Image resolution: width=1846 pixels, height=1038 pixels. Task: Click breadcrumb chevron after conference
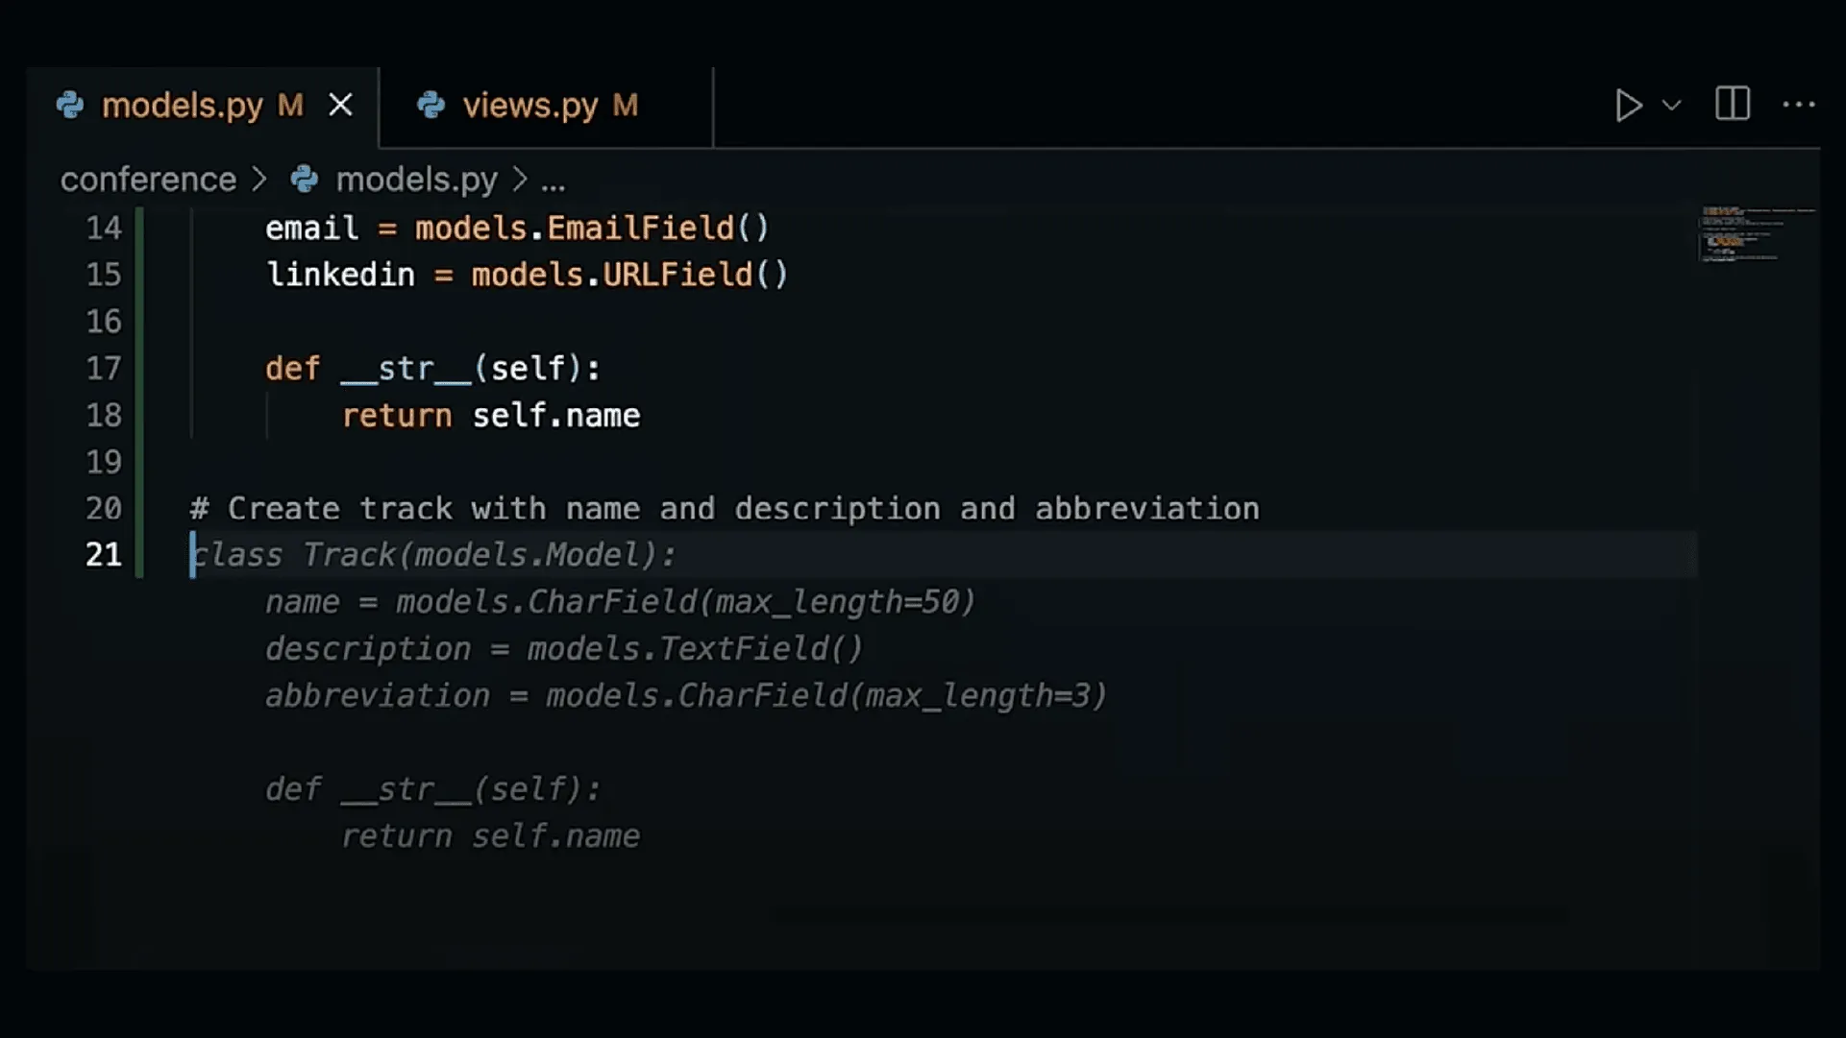pyautogui.click(x=259, y=180)
